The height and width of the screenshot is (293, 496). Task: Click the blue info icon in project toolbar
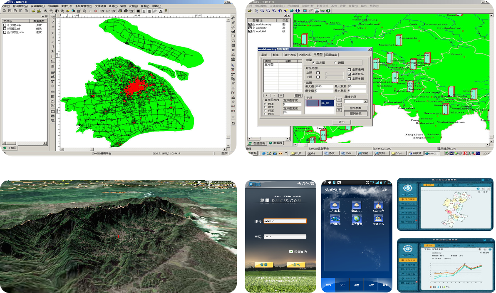point(298,11)
